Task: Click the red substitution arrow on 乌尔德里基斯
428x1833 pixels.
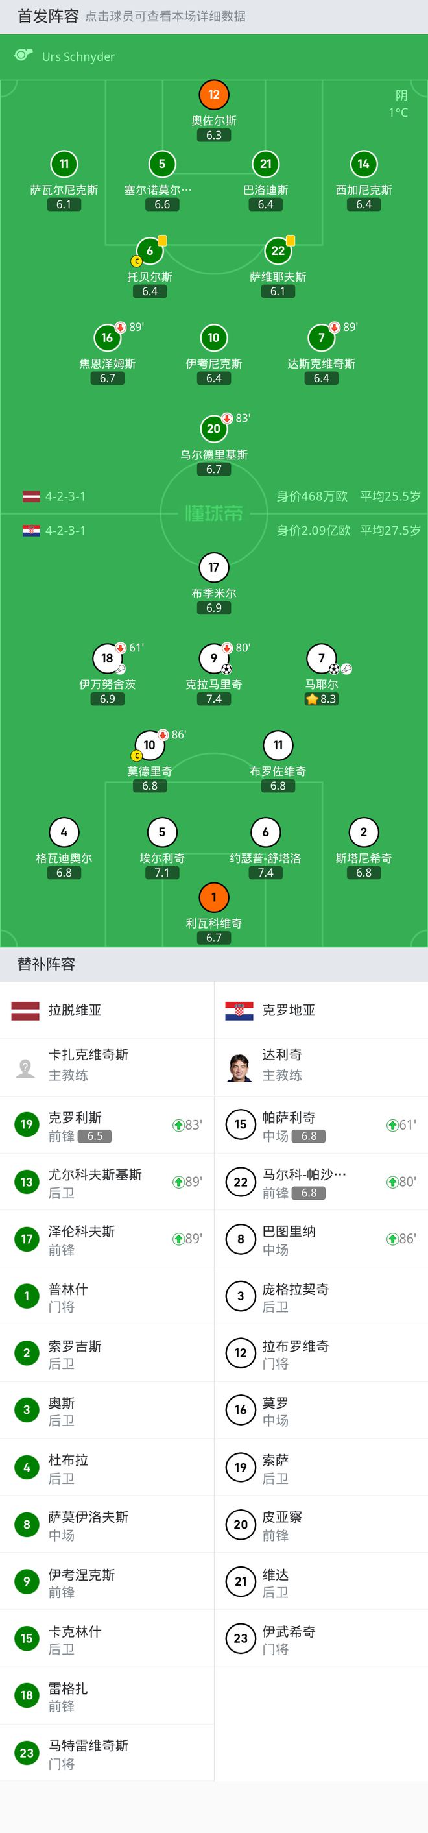Action: point(226,419)
